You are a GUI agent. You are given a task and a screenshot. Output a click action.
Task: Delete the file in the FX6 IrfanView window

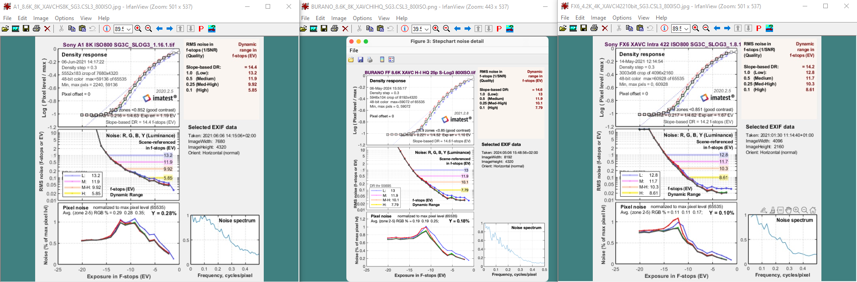pos(605,28)
